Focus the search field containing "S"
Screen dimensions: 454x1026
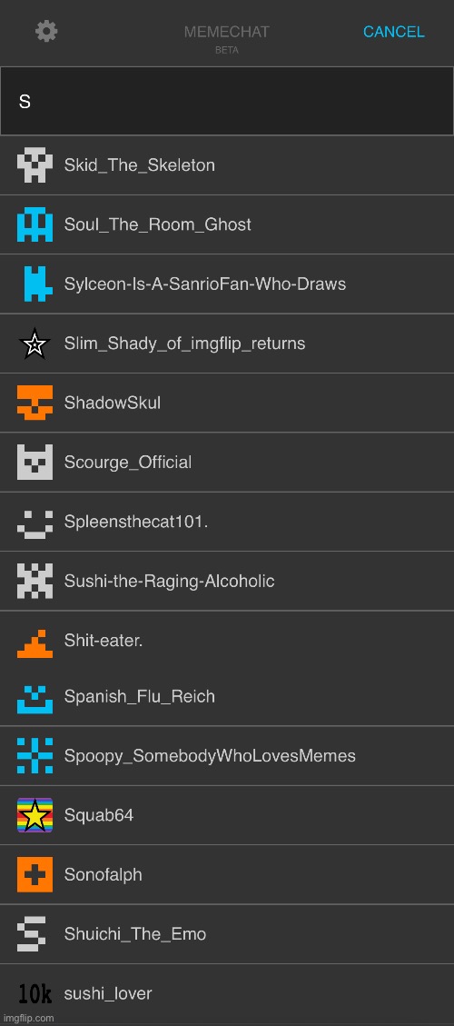[x=227, y=102]
